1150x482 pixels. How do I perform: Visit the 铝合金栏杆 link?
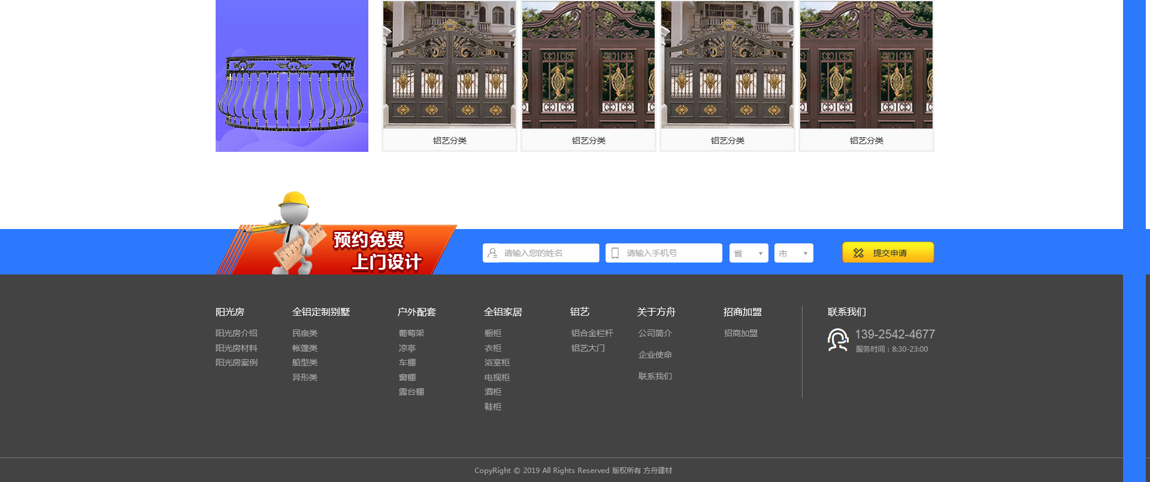pyautogui.click(x=592, y=333)
